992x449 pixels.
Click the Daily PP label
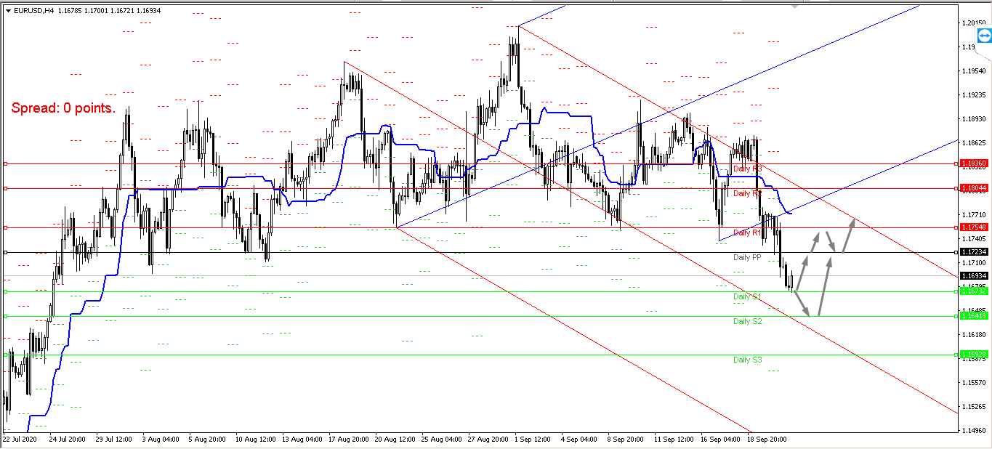pos(747,257)
